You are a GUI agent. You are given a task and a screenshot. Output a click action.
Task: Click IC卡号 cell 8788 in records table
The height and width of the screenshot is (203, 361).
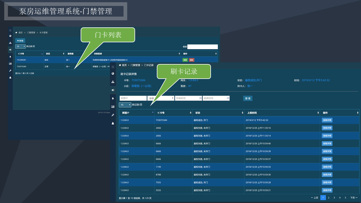click(158, 175)
